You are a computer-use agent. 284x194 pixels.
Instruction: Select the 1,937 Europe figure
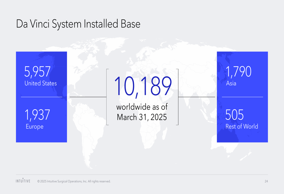pyautogui.click(x=37, y=115)
